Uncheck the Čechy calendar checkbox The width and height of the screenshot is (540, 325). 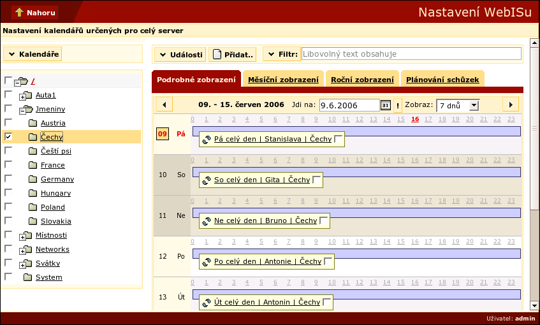coord(8,136)
